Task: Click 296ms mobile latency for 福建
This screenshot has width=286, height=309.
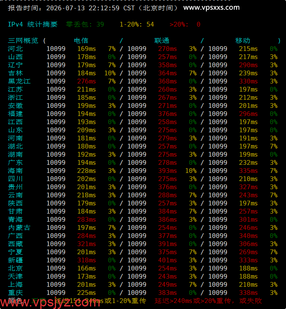Action: 248,114
